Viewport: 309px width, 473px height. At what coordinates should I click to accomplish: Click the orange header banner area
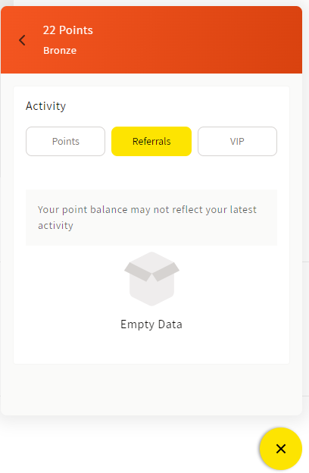click(x=151, y=40)
